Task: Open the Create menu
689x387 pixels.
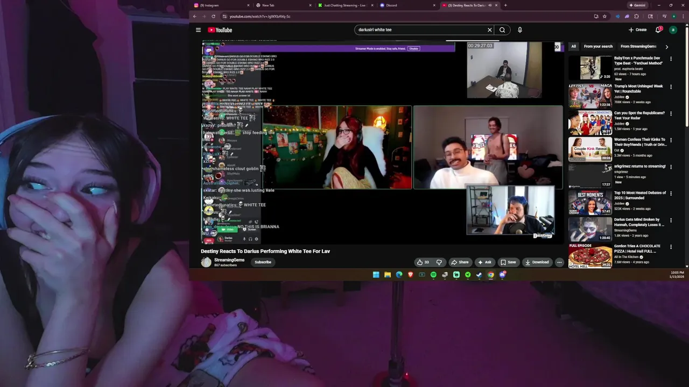Action: click(637, 30)
